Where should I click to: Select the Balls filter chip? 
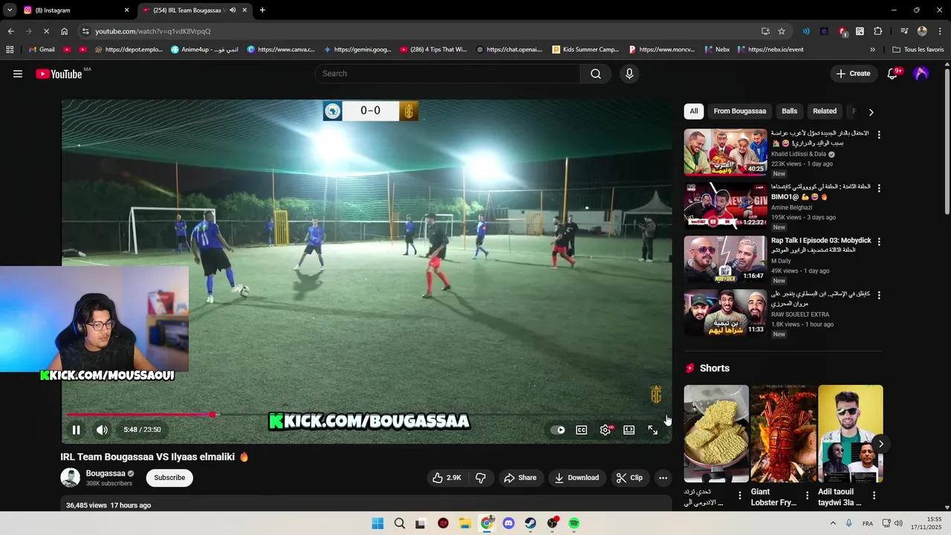pos(790,111)
